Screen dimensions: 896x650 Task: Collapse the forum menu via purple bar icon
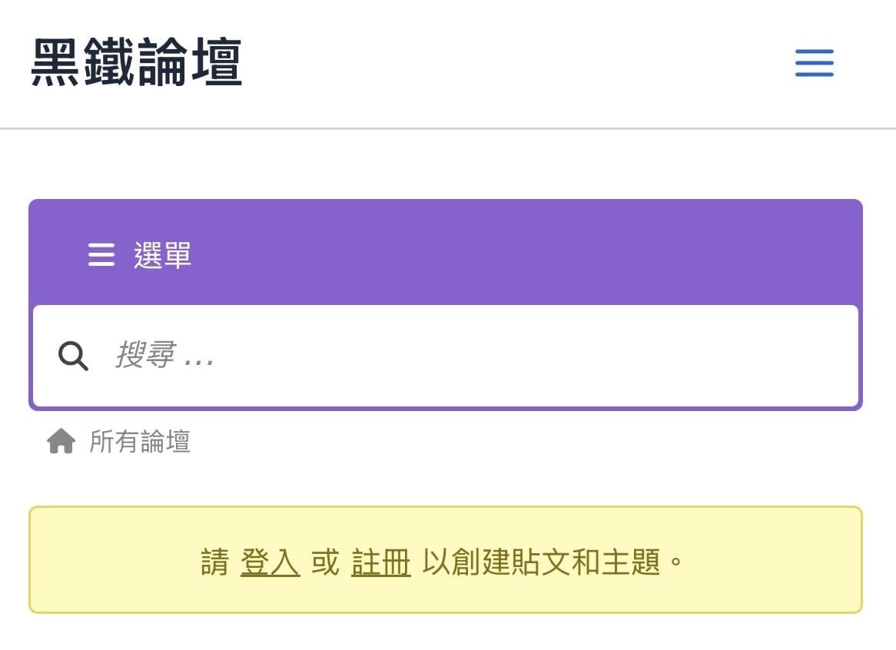[101, 255]
